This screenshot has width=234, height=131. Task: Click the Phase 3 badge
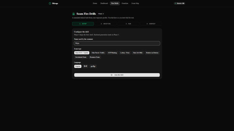coord(101,14)
